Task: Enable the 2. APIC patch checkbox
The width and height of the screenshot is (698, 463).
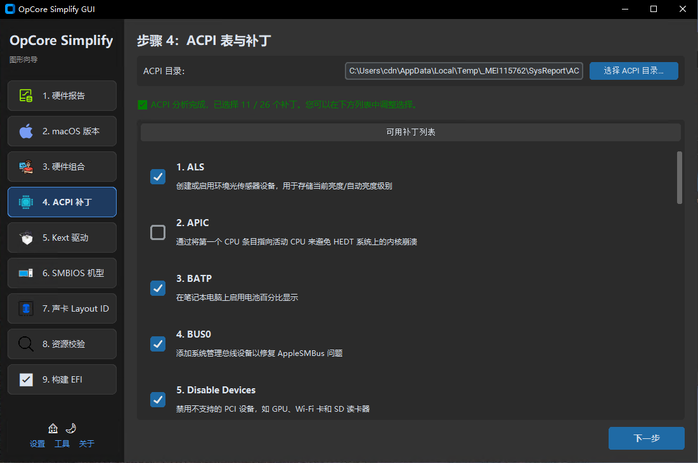Action: (x=158, y=232)
